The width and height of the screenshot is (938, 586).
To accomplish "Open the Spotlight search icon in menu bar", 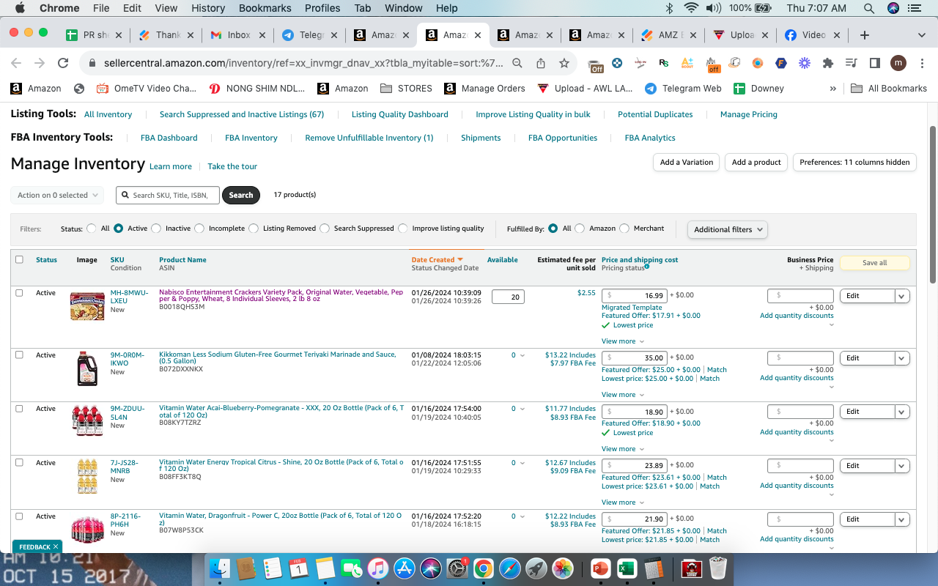I will tap(869, 8).
